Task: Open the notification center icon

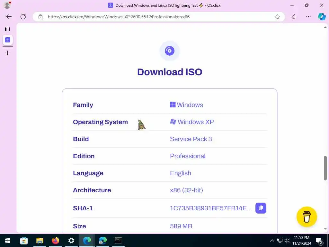Action: coord(319,241)
